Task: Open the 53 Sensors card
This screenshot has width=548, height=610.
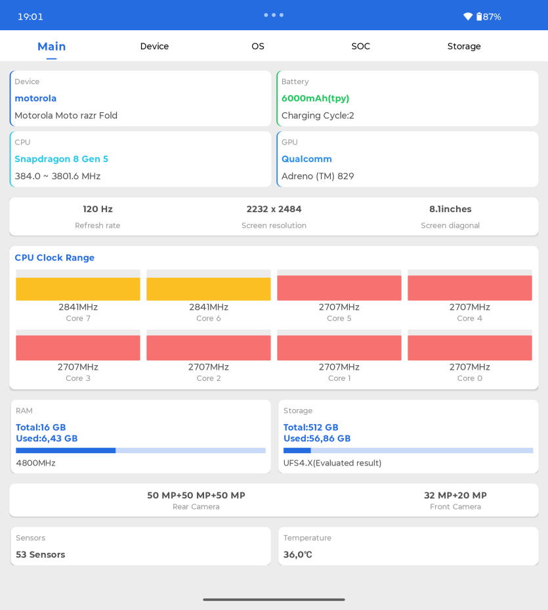Action: coord(141,546)
